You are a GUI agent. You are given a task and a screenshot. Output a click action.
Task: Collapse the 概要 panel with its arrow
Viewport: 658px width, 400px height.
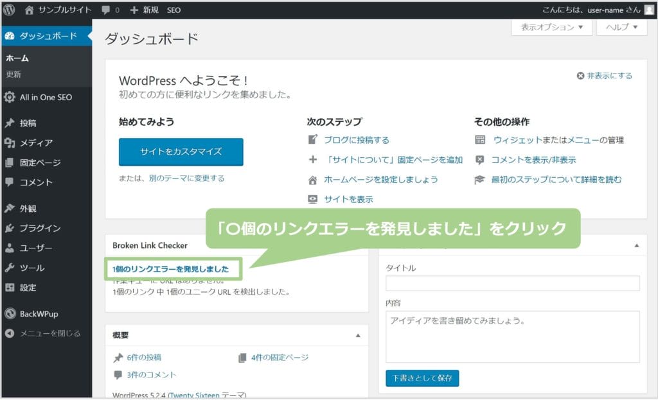click(x=358, y=335)
